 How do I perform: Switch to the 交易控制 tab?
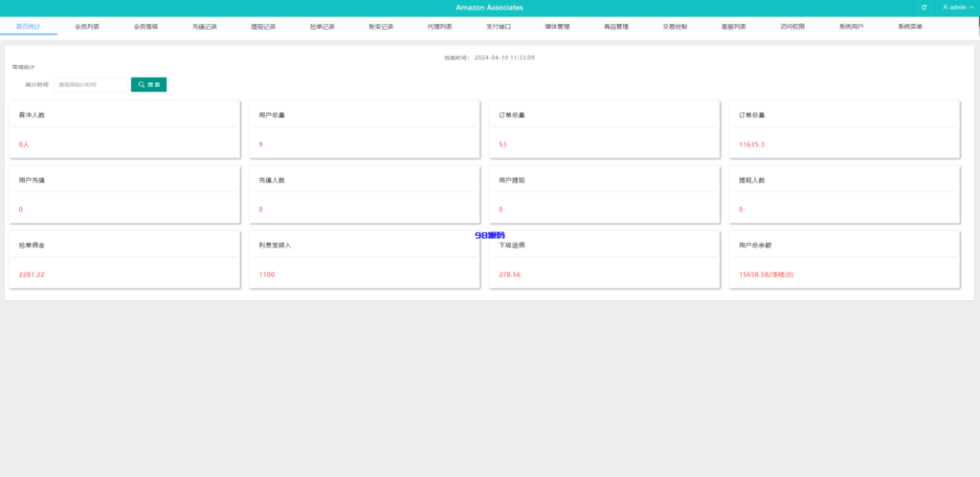tap(675, 27)
